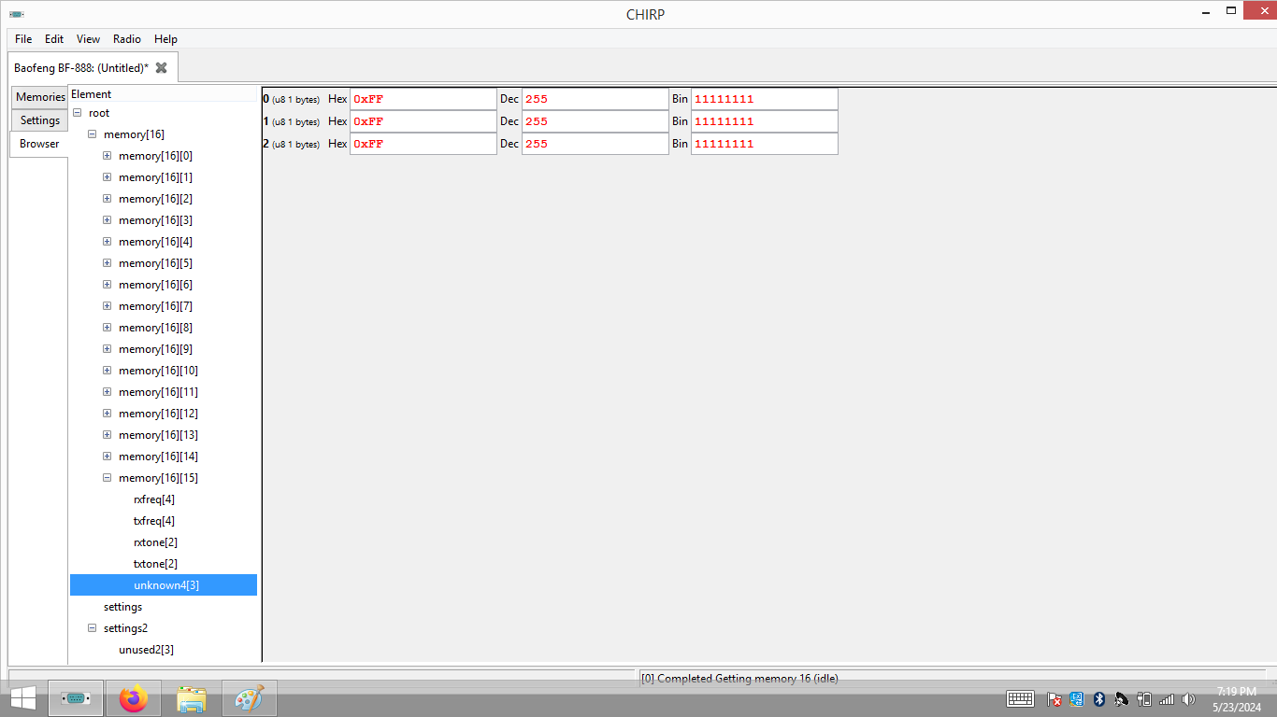The height and width of the screenshot is (717, 1277).
Task: Open the View menu
Action: pyautogui.click(x=88, y=39)
